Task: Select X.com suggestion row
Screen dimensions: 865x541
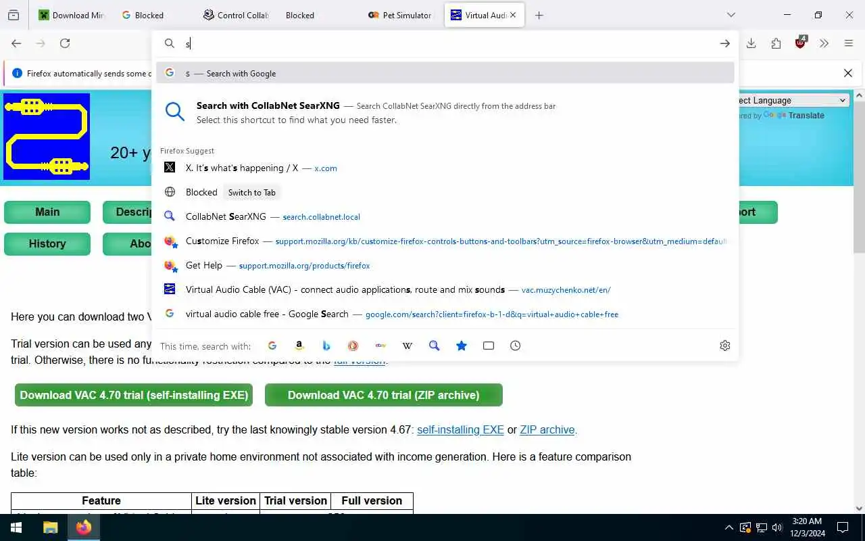Action: pyautogui.click(x=445, y=168)
